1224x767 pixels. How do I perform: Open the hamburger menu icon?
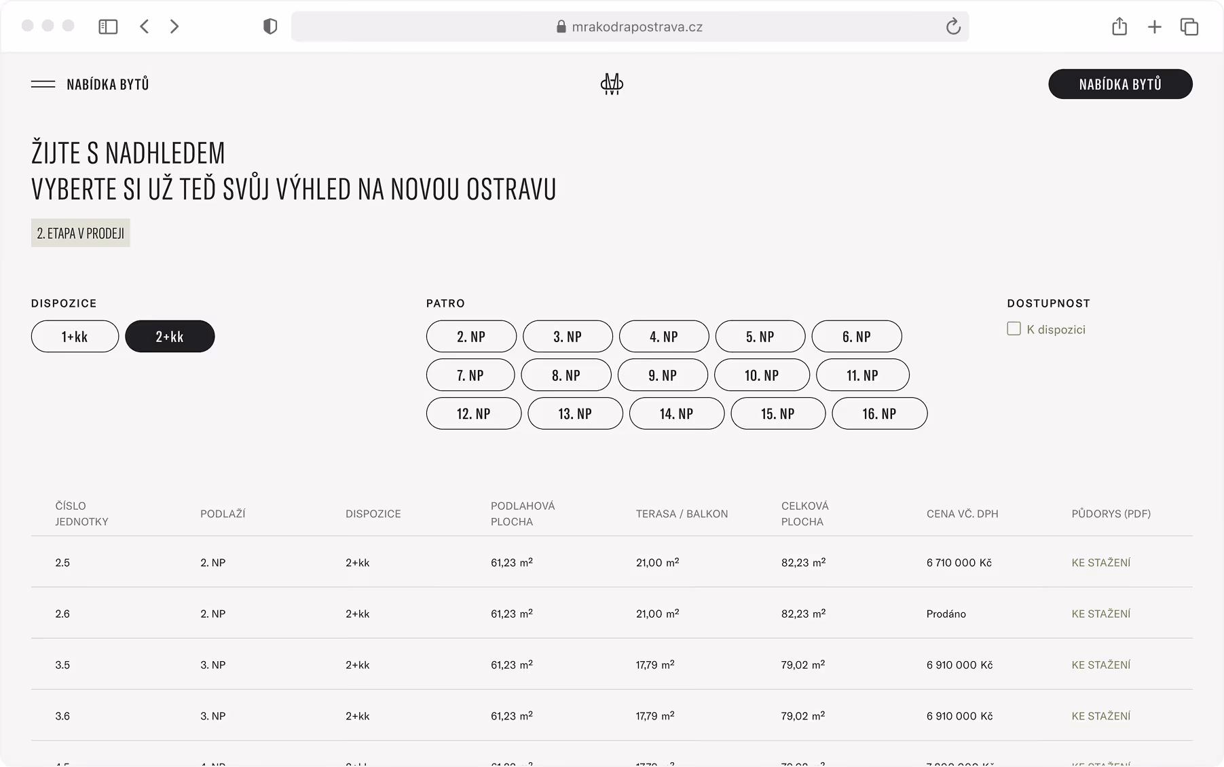click(x=43, y=84)
